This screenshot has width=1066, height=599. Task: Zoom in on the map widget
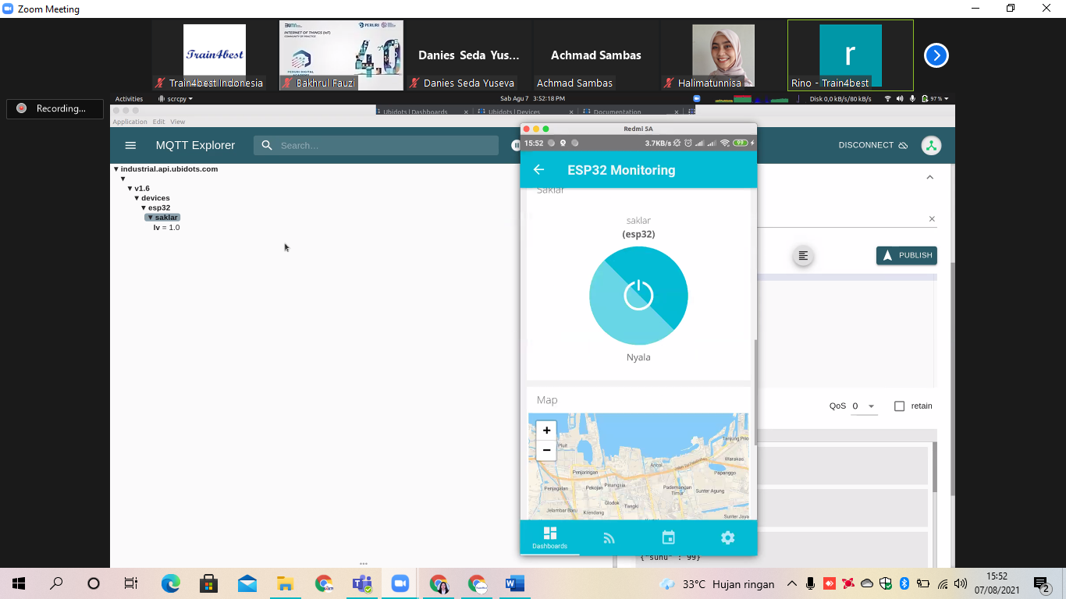(x=546, y=431)
